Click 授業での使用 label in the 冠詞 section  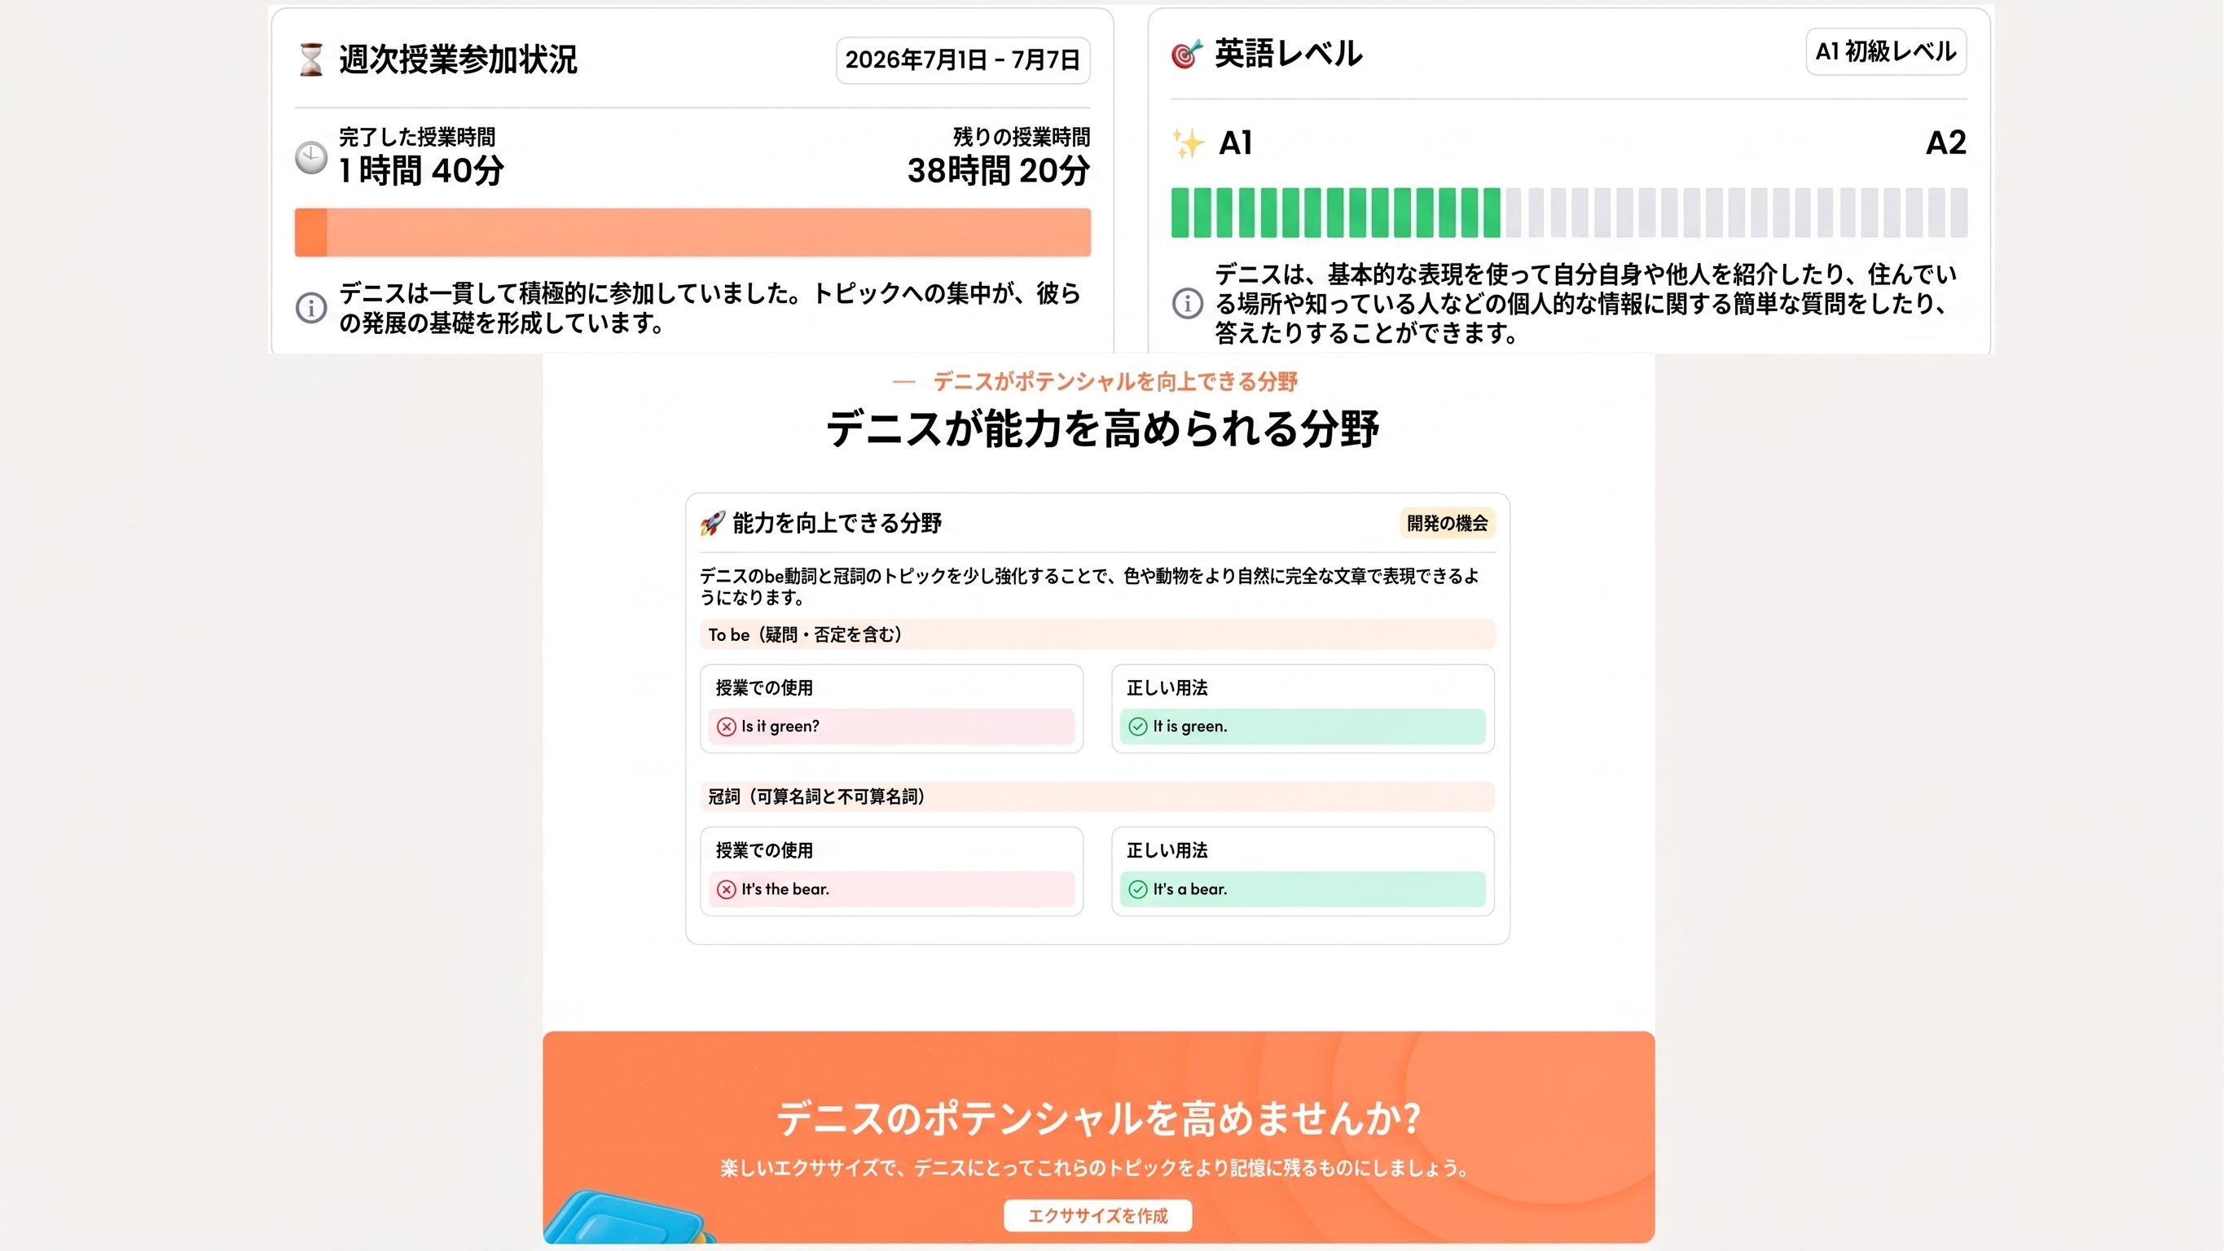764,850
